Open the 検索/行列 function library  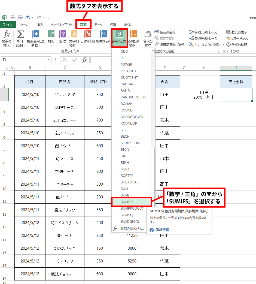coord(103,39)
